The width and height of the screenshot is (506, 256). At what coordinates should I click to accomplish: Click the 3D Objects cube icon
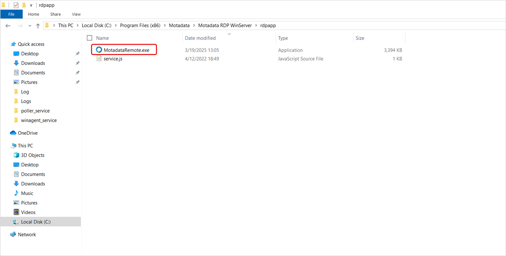[x=16, y=155]
